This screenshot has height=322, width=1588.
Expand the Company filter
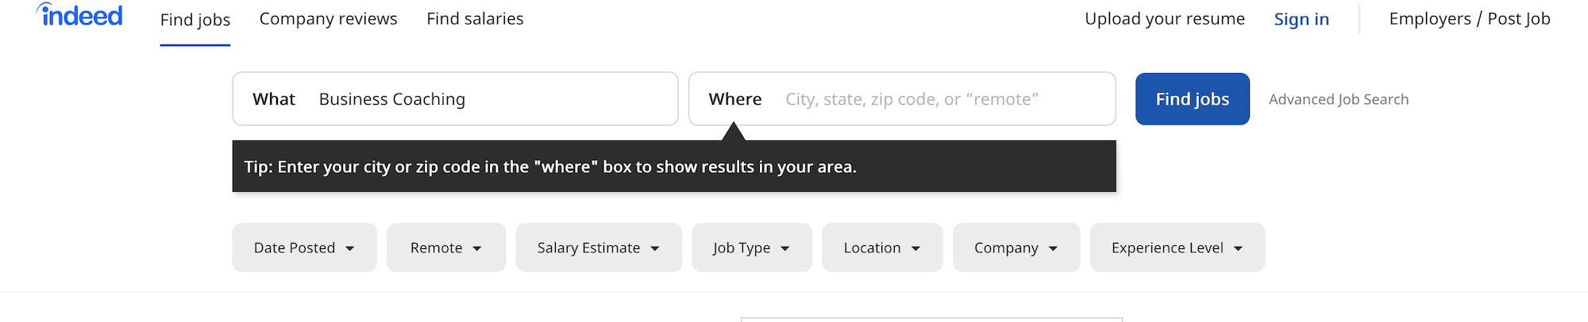[1016, 247]
